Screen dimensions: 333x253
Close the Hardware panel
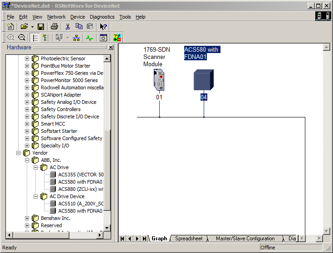point(110,48)
